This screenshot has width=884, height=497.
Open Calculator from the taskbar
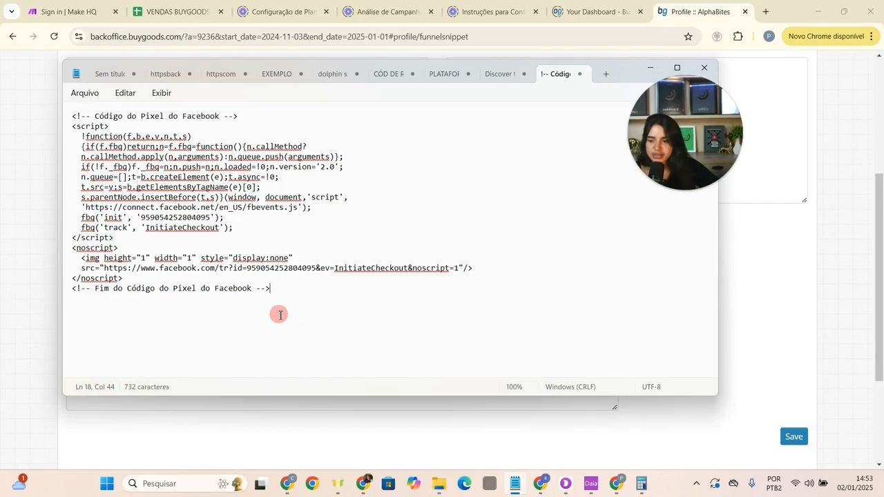[x=642, y=484]
